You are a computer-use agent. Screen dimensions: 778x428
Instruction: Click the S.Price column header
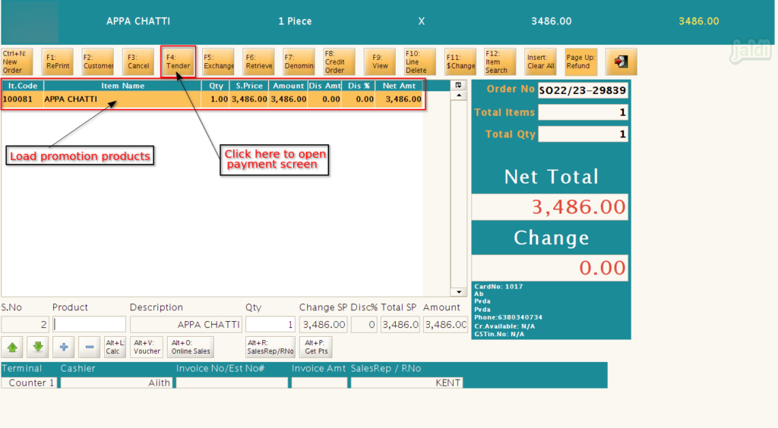point(249,86)
